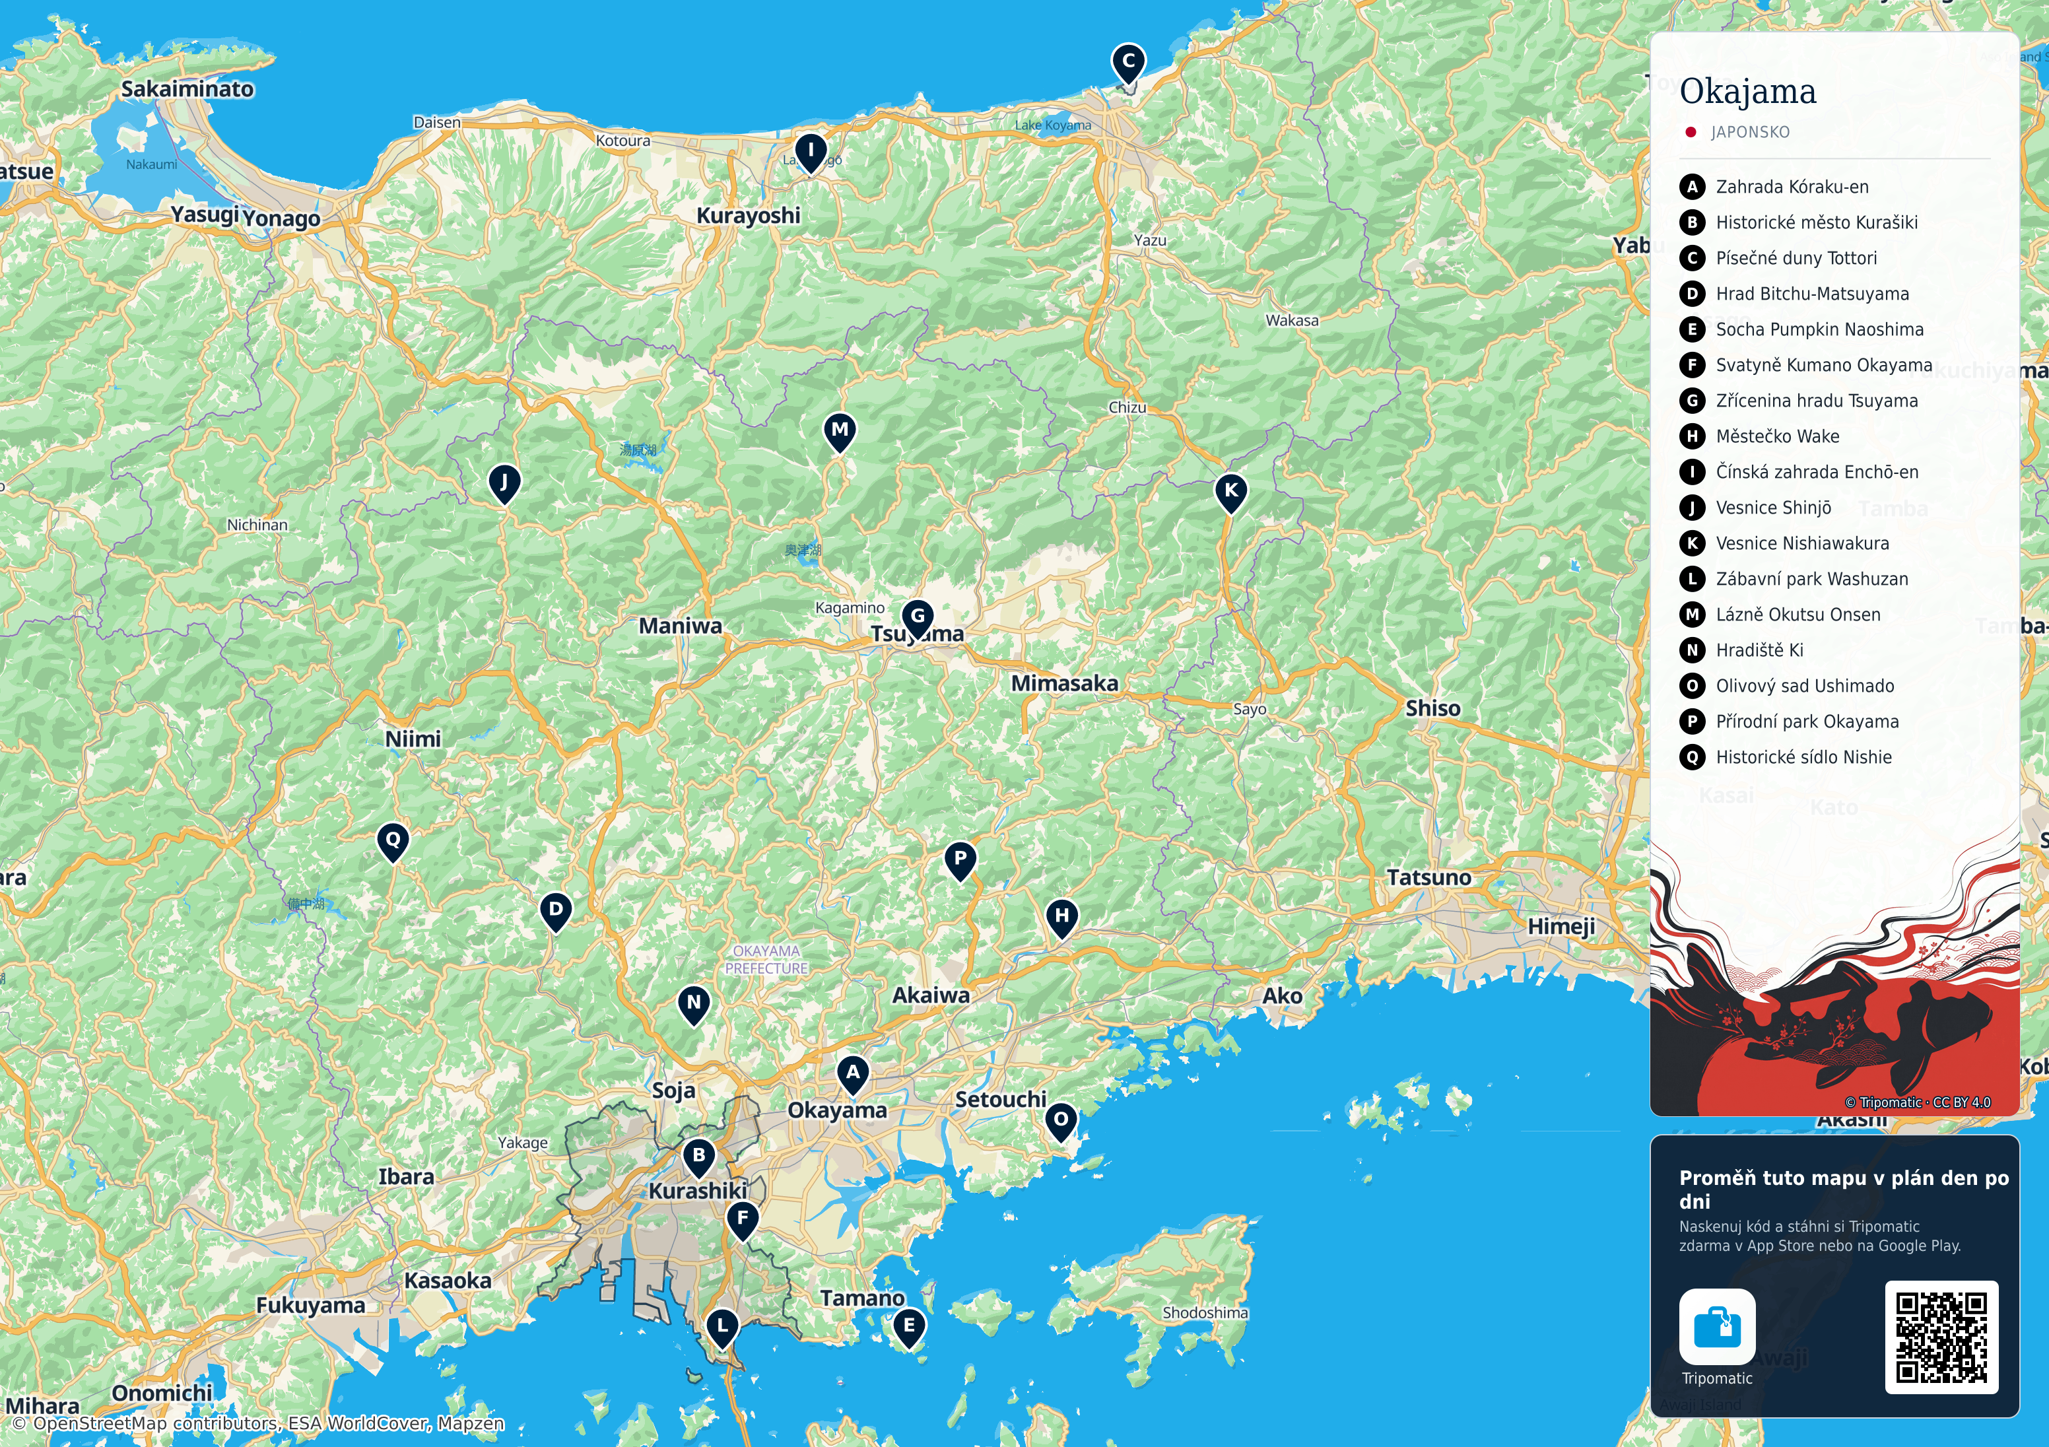Image resolution: width=2049 pixels, height=1447 pixels.
Task: Choose legend entry Zřícenina hradu Tsuyama
Action: (1798, 401)
